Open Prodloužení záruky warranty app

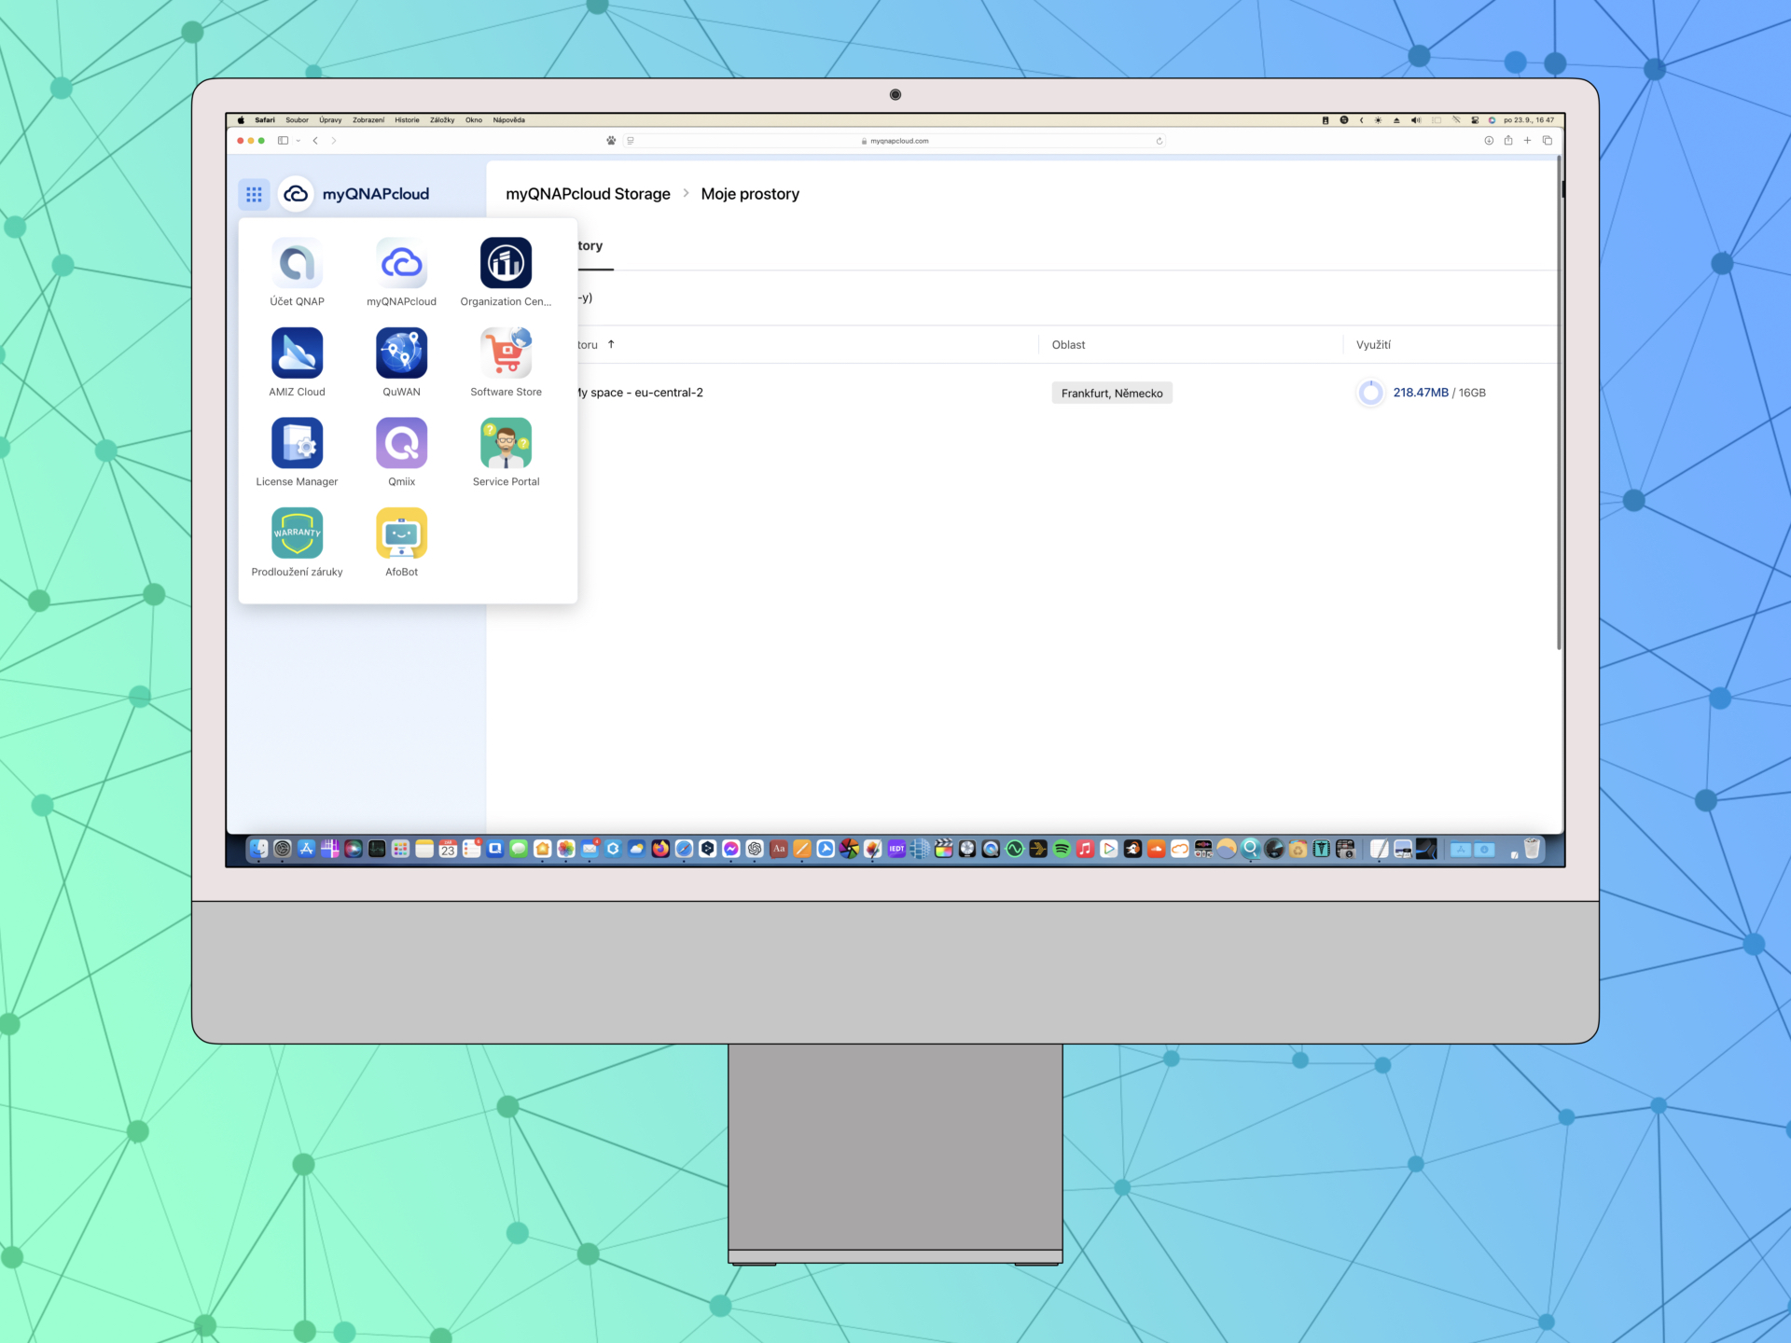coord(297,533)
